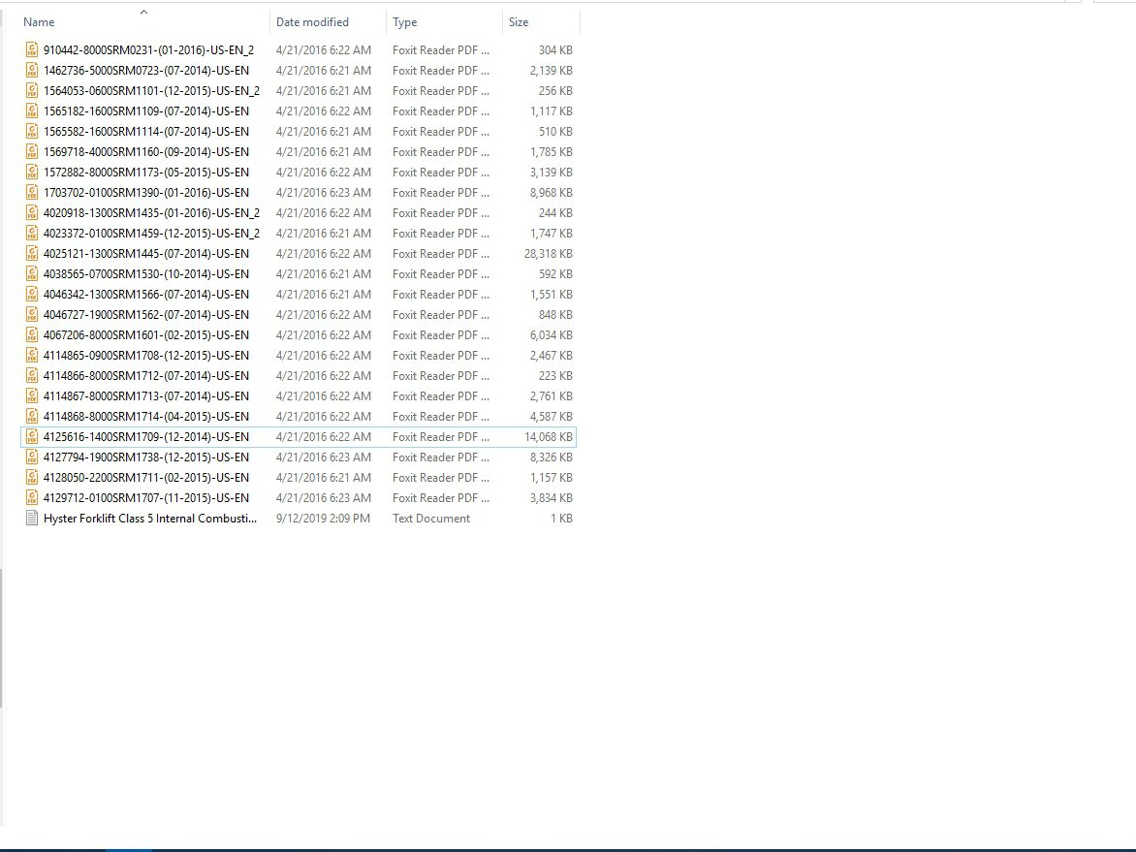Click PDF icon for 4128050-2200SRM1711 file

[32, 477]
